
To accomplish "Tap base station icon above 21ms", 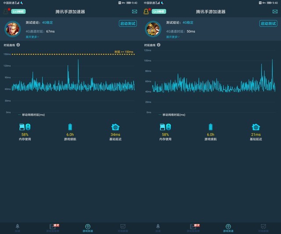I will click(x=256, y=127).
